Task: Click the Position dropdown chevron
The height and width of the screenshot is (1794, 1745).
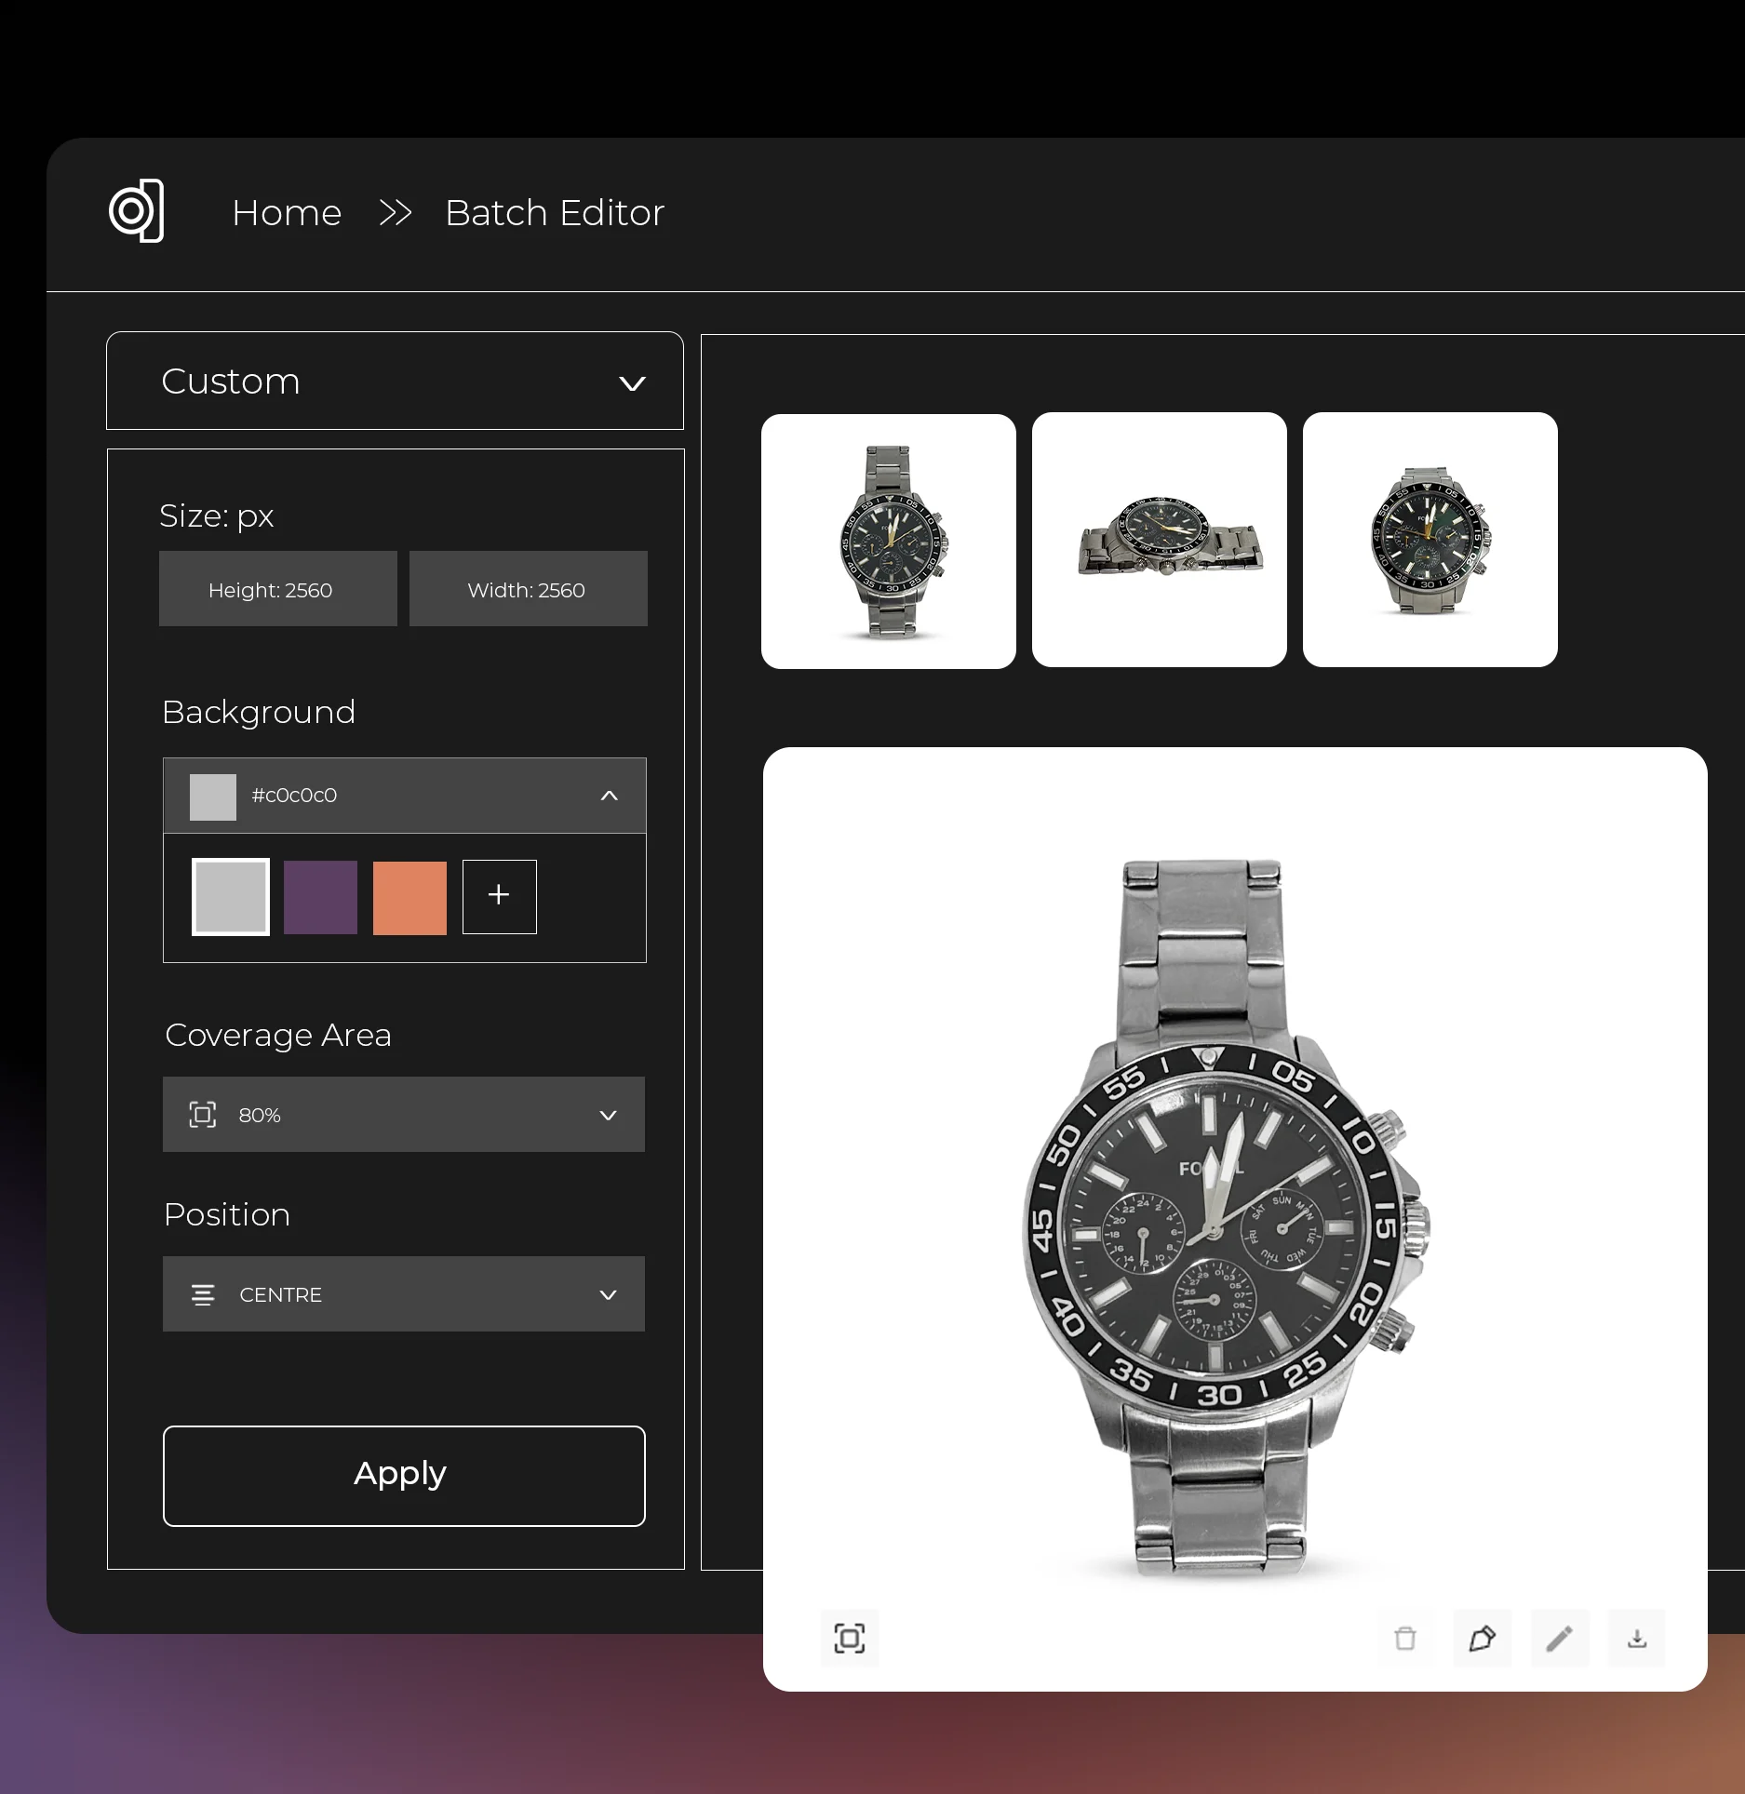Action: pos(608,1295)
